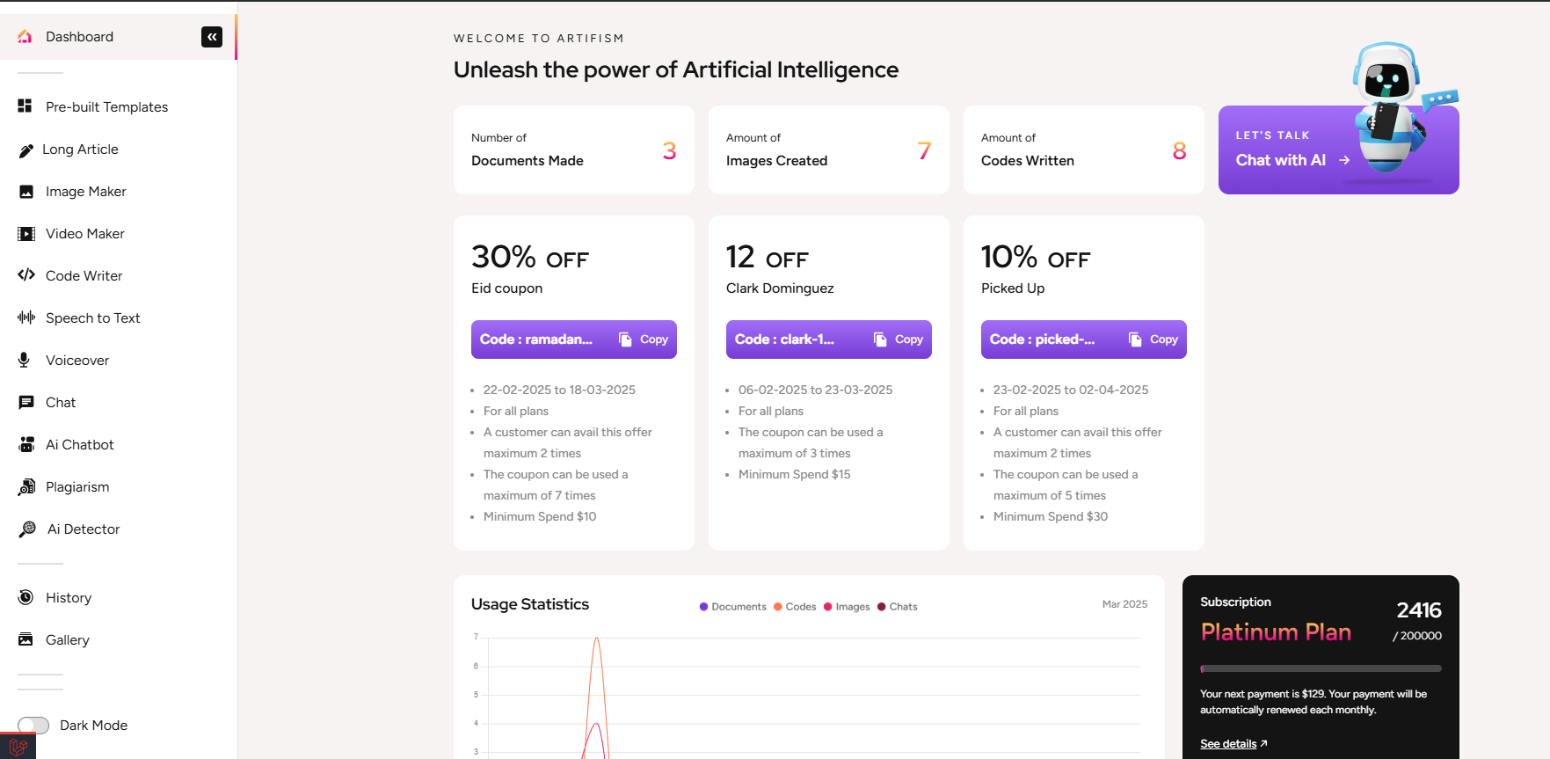Open the Chat with AI arrow

pos(1343,160)
